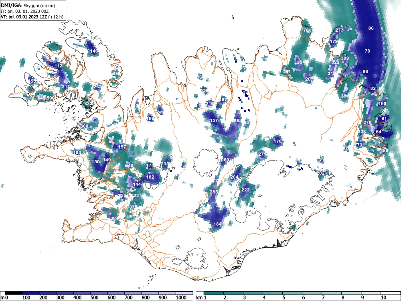The width and height of the screenshot is (401, 301).
Task: Click the visibility value '150' on the map
Action: [95, 162]
